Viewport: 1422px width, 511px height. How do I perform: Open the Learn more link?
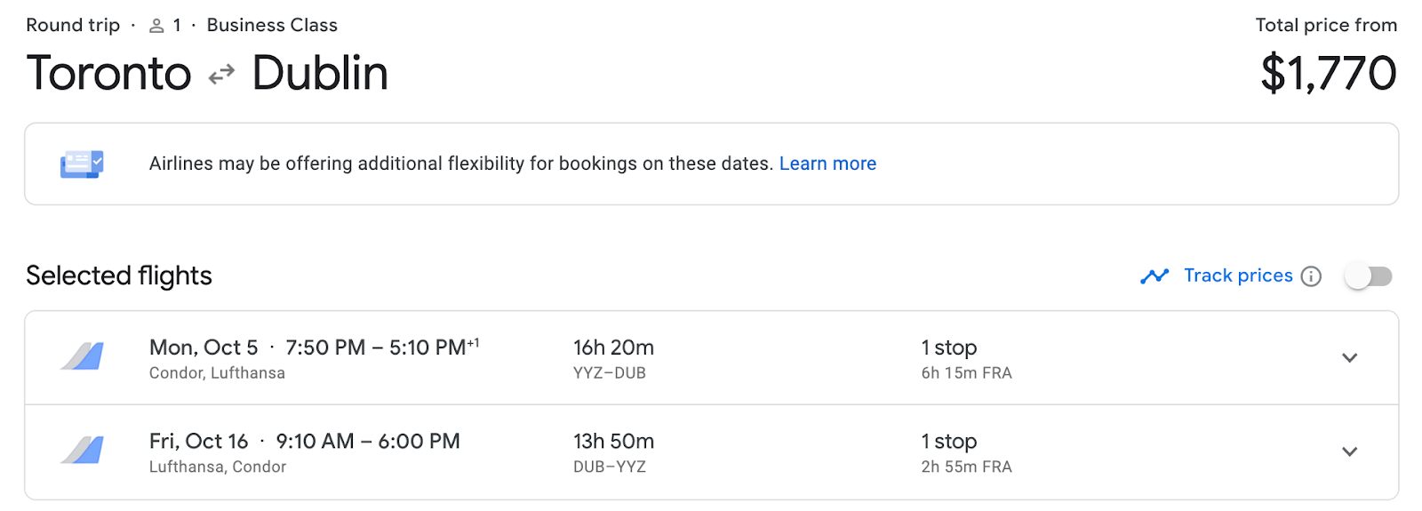[827, 164]
